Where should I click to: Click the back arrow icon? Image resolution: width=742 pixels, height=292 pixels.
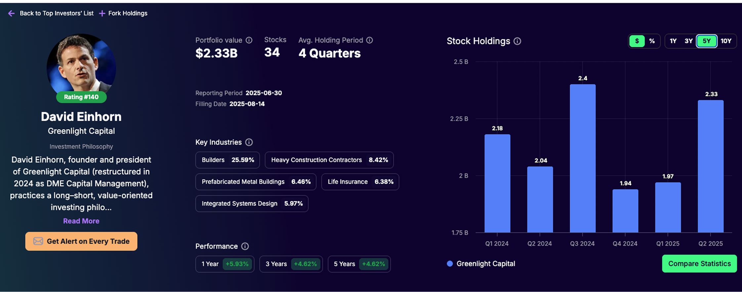(x=11, y=13)
